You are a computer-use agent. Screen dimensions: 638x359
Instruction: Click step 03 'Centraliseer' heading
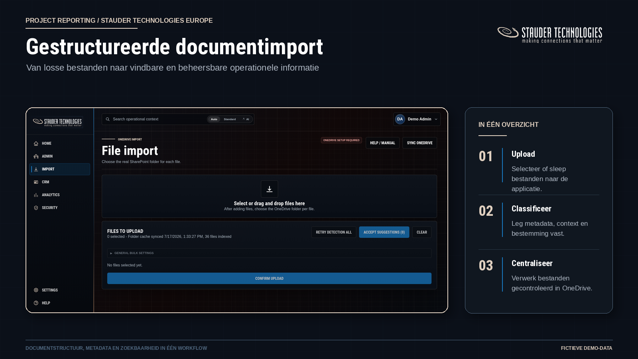[x=532, y=263]
